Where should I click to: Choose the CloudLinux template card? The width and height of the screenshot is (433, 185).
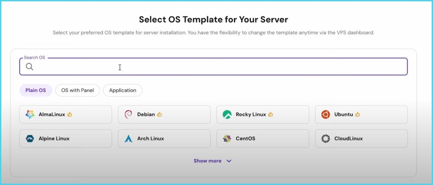pos(361,139)
